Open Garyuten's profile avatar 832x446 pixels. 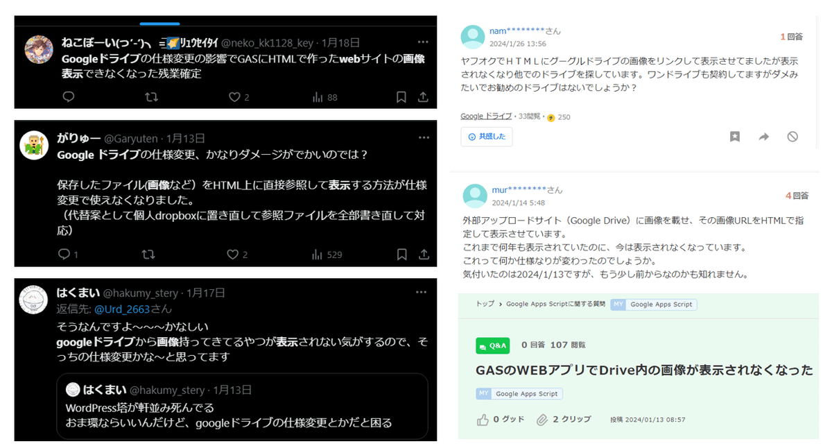coord(33,144)
